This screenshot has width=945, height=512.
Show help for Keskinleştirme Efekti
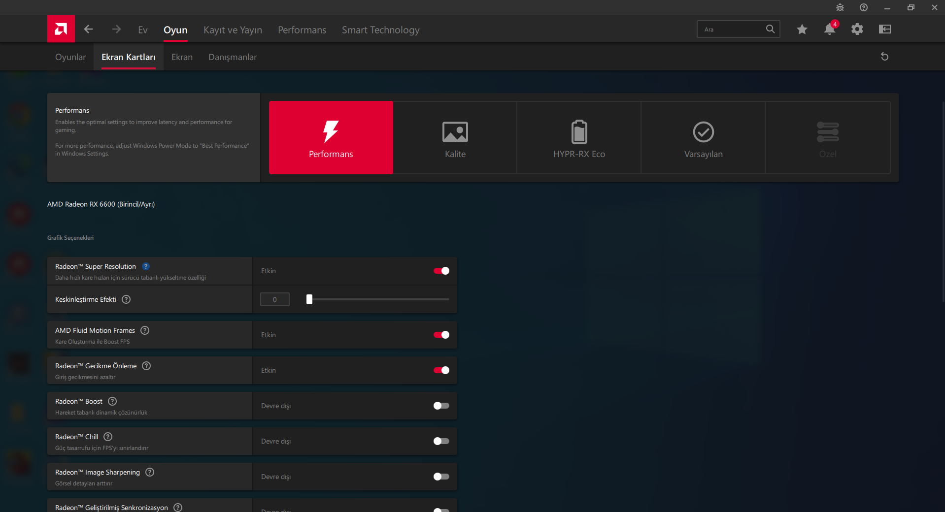coord(126,299)
